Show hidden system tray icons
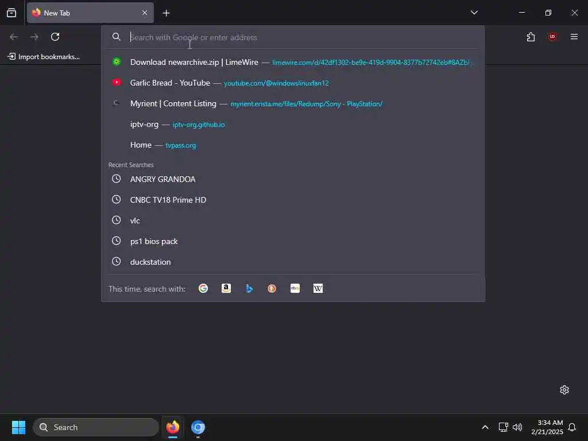This screenshot has height=441, width=588. [x=485, y=427]
